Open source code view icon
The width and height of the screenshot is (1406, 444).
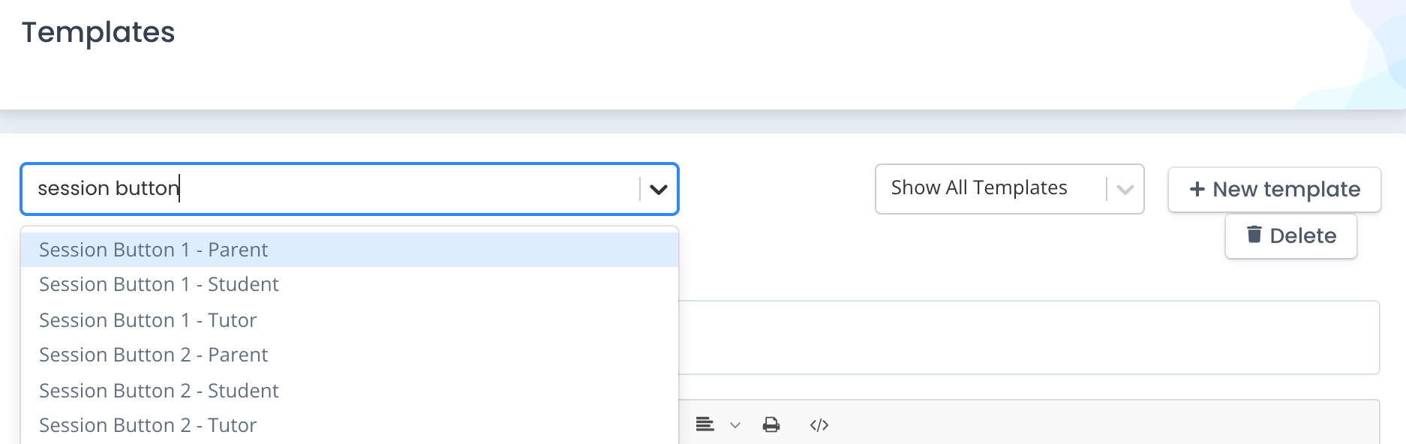pos(819,425)
